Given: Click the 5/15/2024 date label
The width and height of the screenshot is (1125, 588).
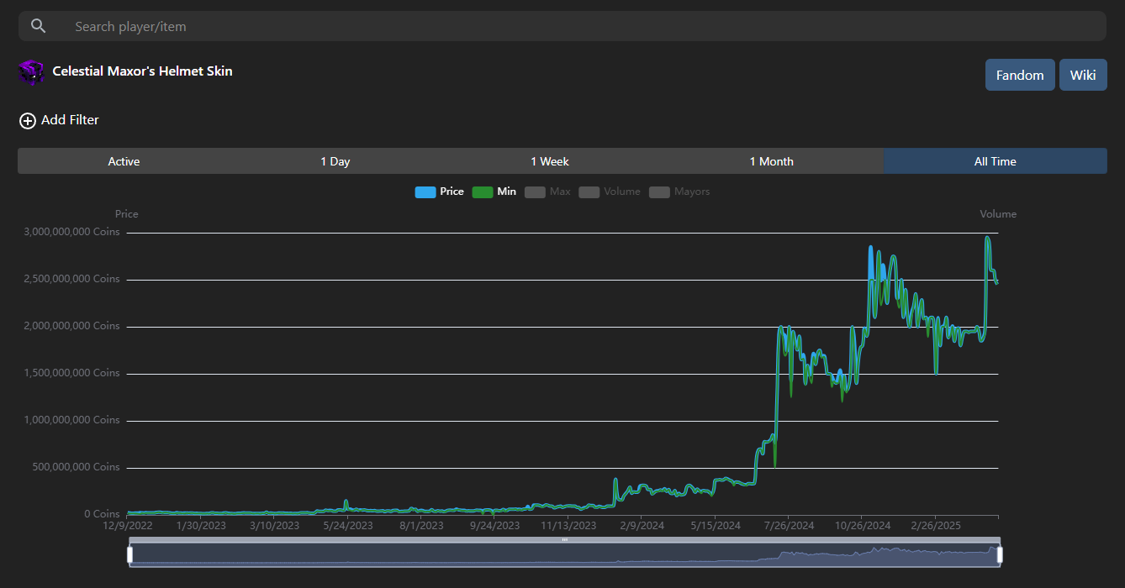Looking at the screenshot, I should [716, 526].
